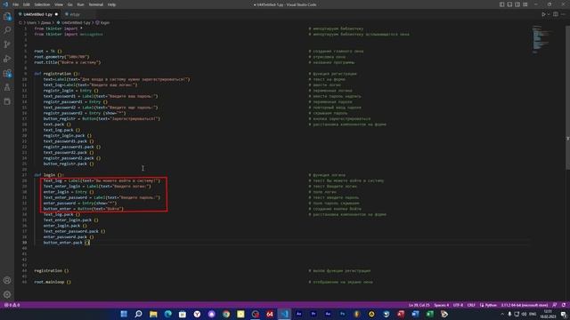
Task: Toggle bottom panel layout icon
Action: 509,4
